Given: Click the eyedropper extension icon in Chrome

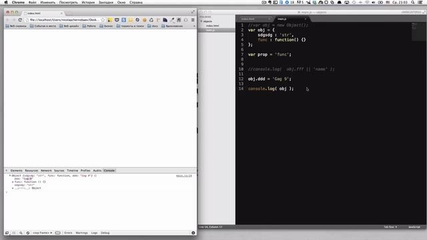Looking at the screenshot, I should 172,20.
